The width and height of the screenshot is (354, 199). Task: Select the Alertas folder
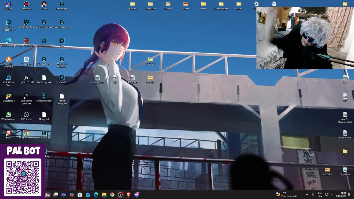[186, 6]
